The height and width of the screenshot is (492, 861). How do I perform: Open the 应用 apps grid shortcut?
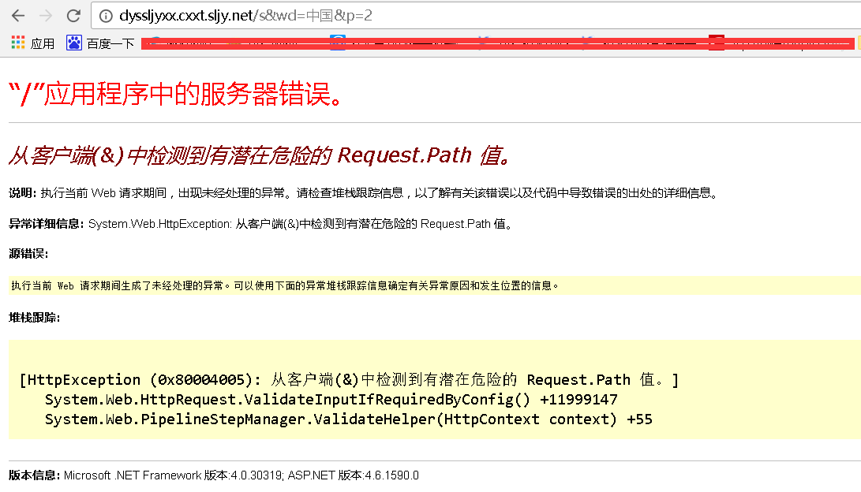pos(33,43)
